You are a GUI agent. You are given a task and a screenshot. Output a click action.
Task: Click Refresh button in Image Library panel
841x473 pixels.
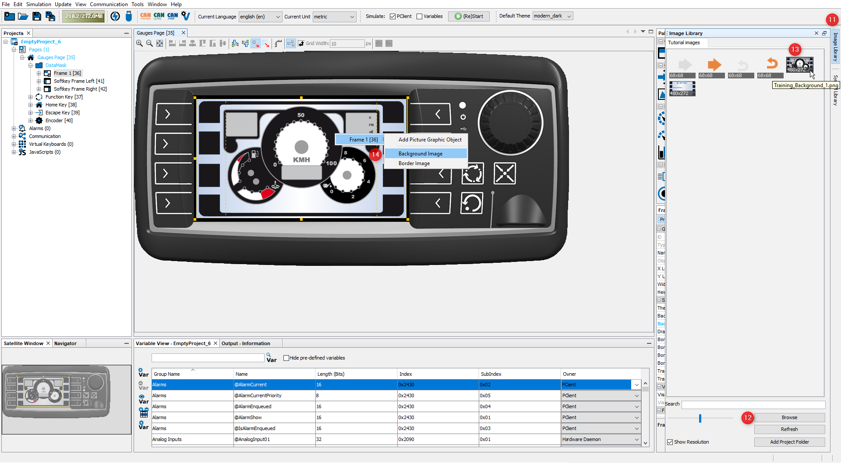coord(789,429)
